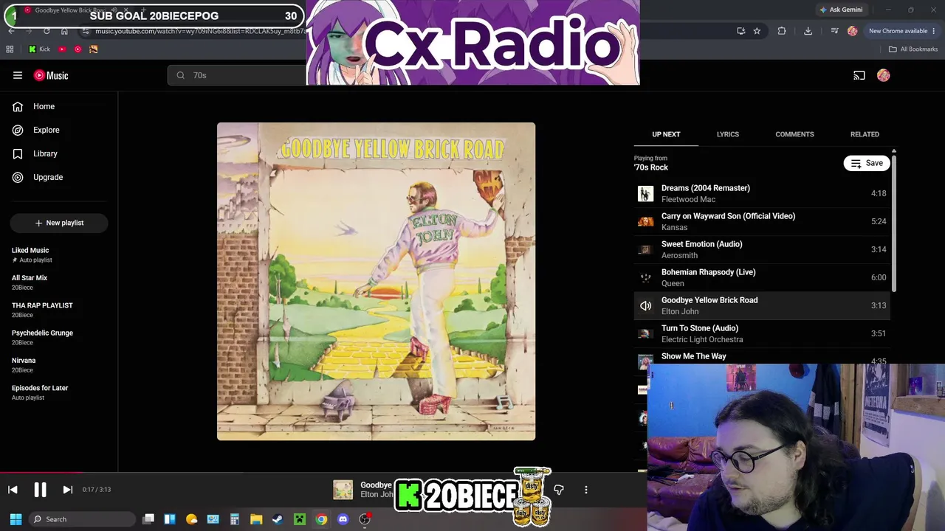The width and height of the screenshot is (945, 531).
Task: Switch to the Comments tab
Action: (x=794, y=134)
